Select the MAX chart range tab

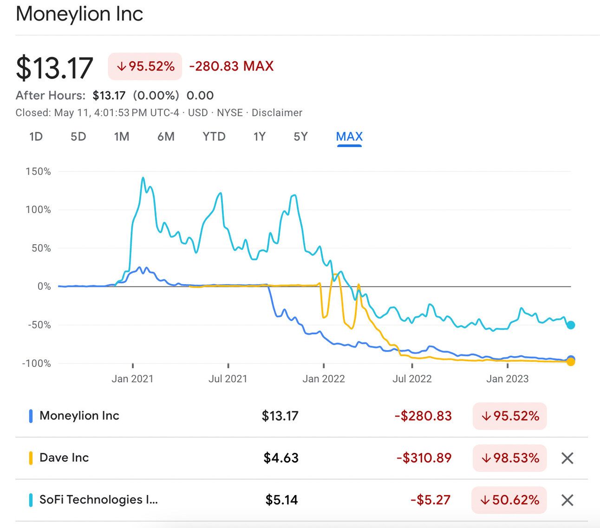[x=349, y=137]
